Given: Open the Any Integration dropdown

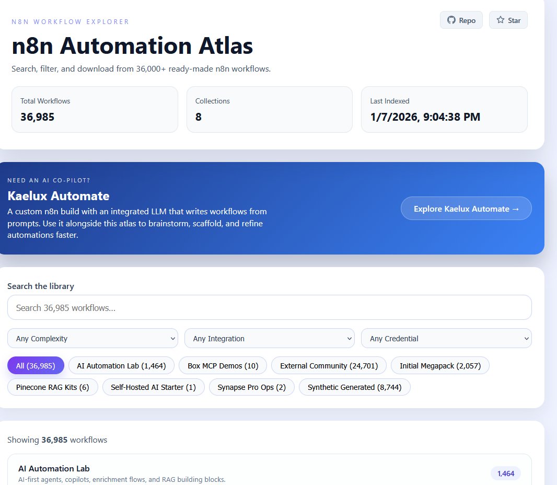Looking at the screenshot, I should [269, 339].
